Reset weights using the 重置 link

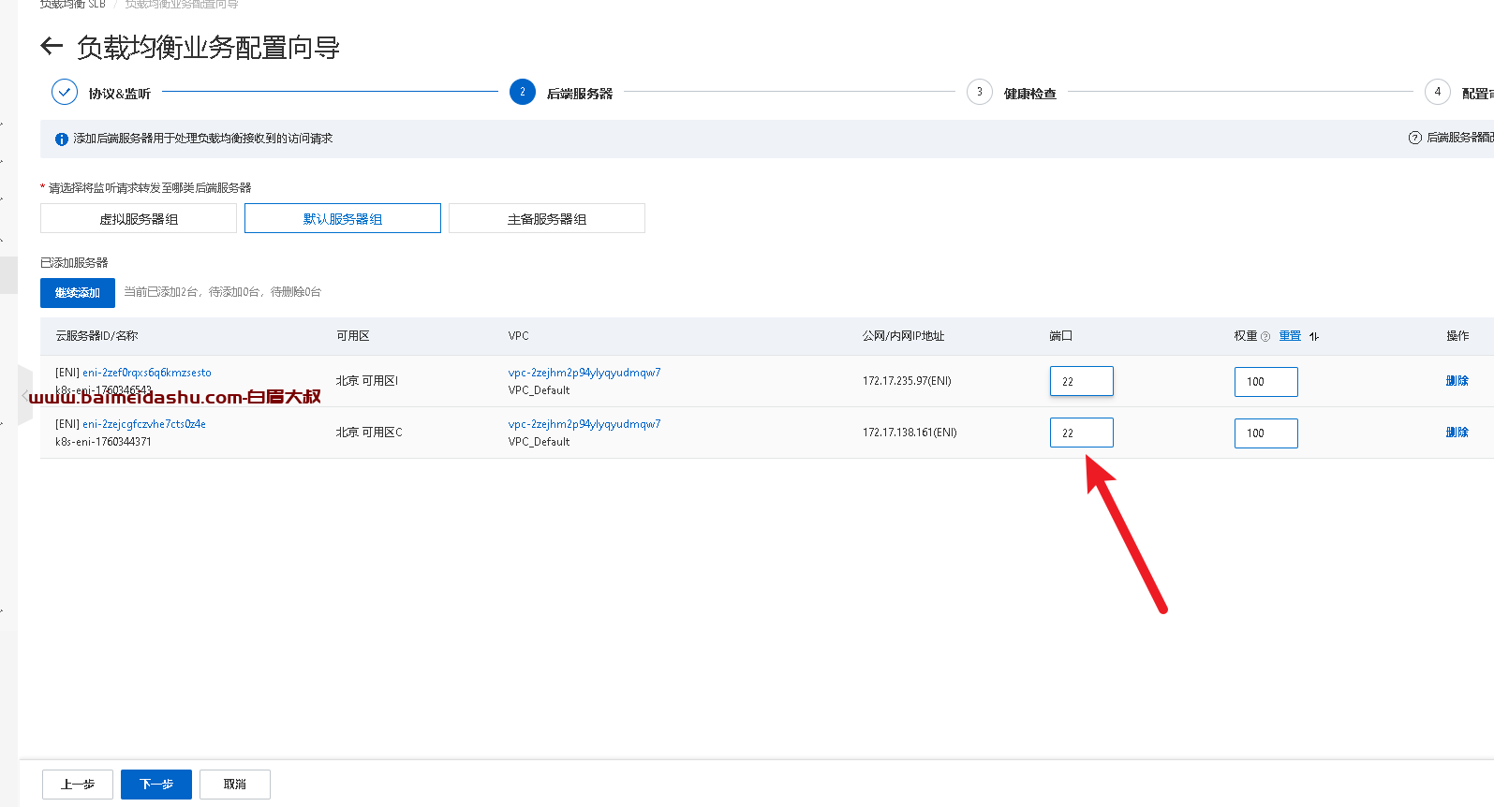1290,336
